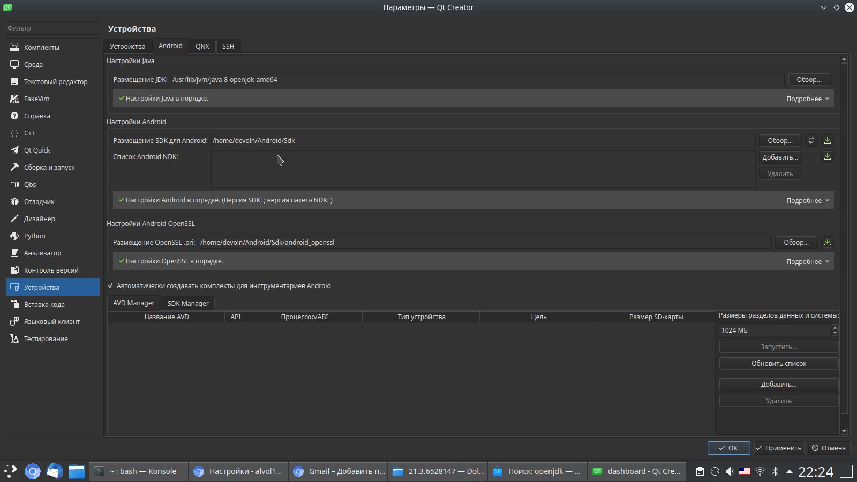Viewport: 857px width, 482px height.
Task: Click Размер SD-карты column header
Action: [656, 317]
